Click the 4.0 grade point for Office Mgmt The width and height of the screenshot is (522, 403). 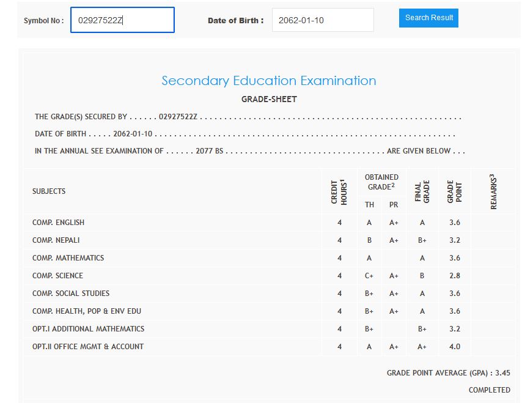click(x=454, y=347)
